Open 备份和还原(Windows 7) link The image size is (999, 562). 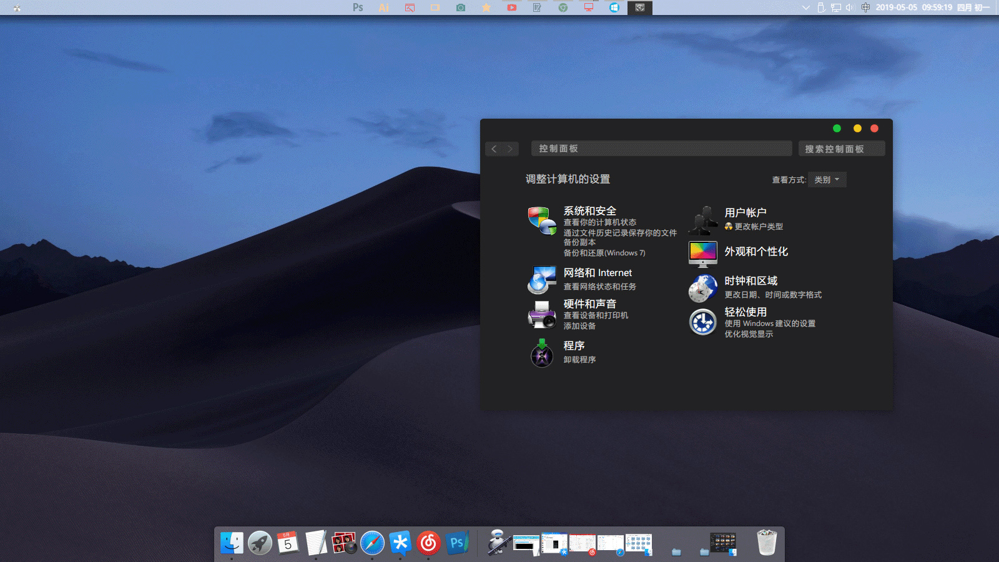tap(604, 253)
